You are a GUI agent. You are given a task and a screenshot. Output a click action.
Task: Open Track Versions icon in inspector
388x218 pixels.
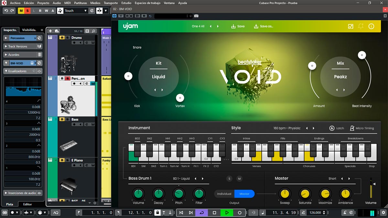(x=39, y=46)
